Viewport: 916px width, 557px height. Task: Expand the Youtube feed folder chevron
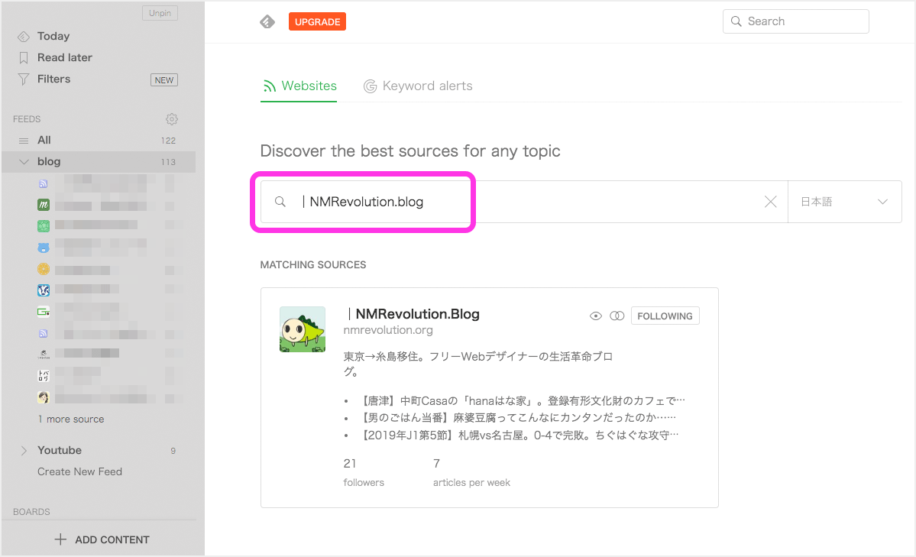24,451
